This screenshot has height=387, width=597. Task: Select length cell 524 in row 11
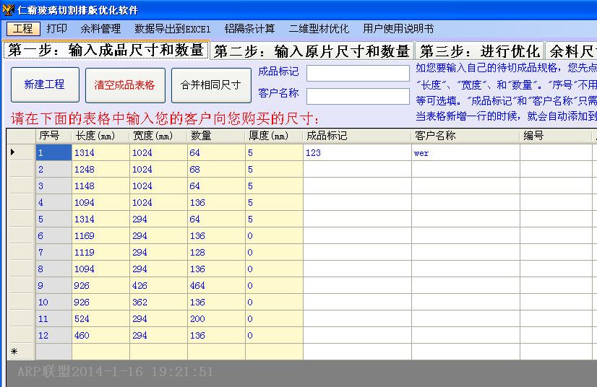tap(100, 318)
